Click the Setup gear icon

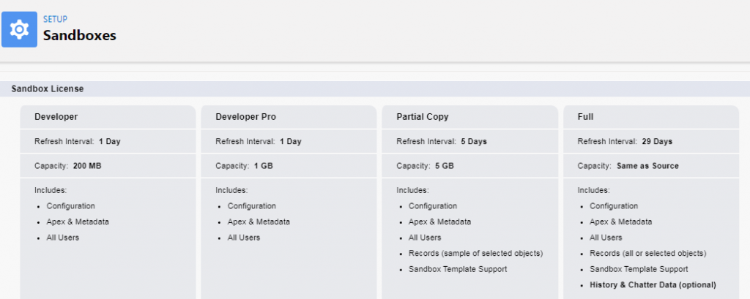tap(19, 30)
